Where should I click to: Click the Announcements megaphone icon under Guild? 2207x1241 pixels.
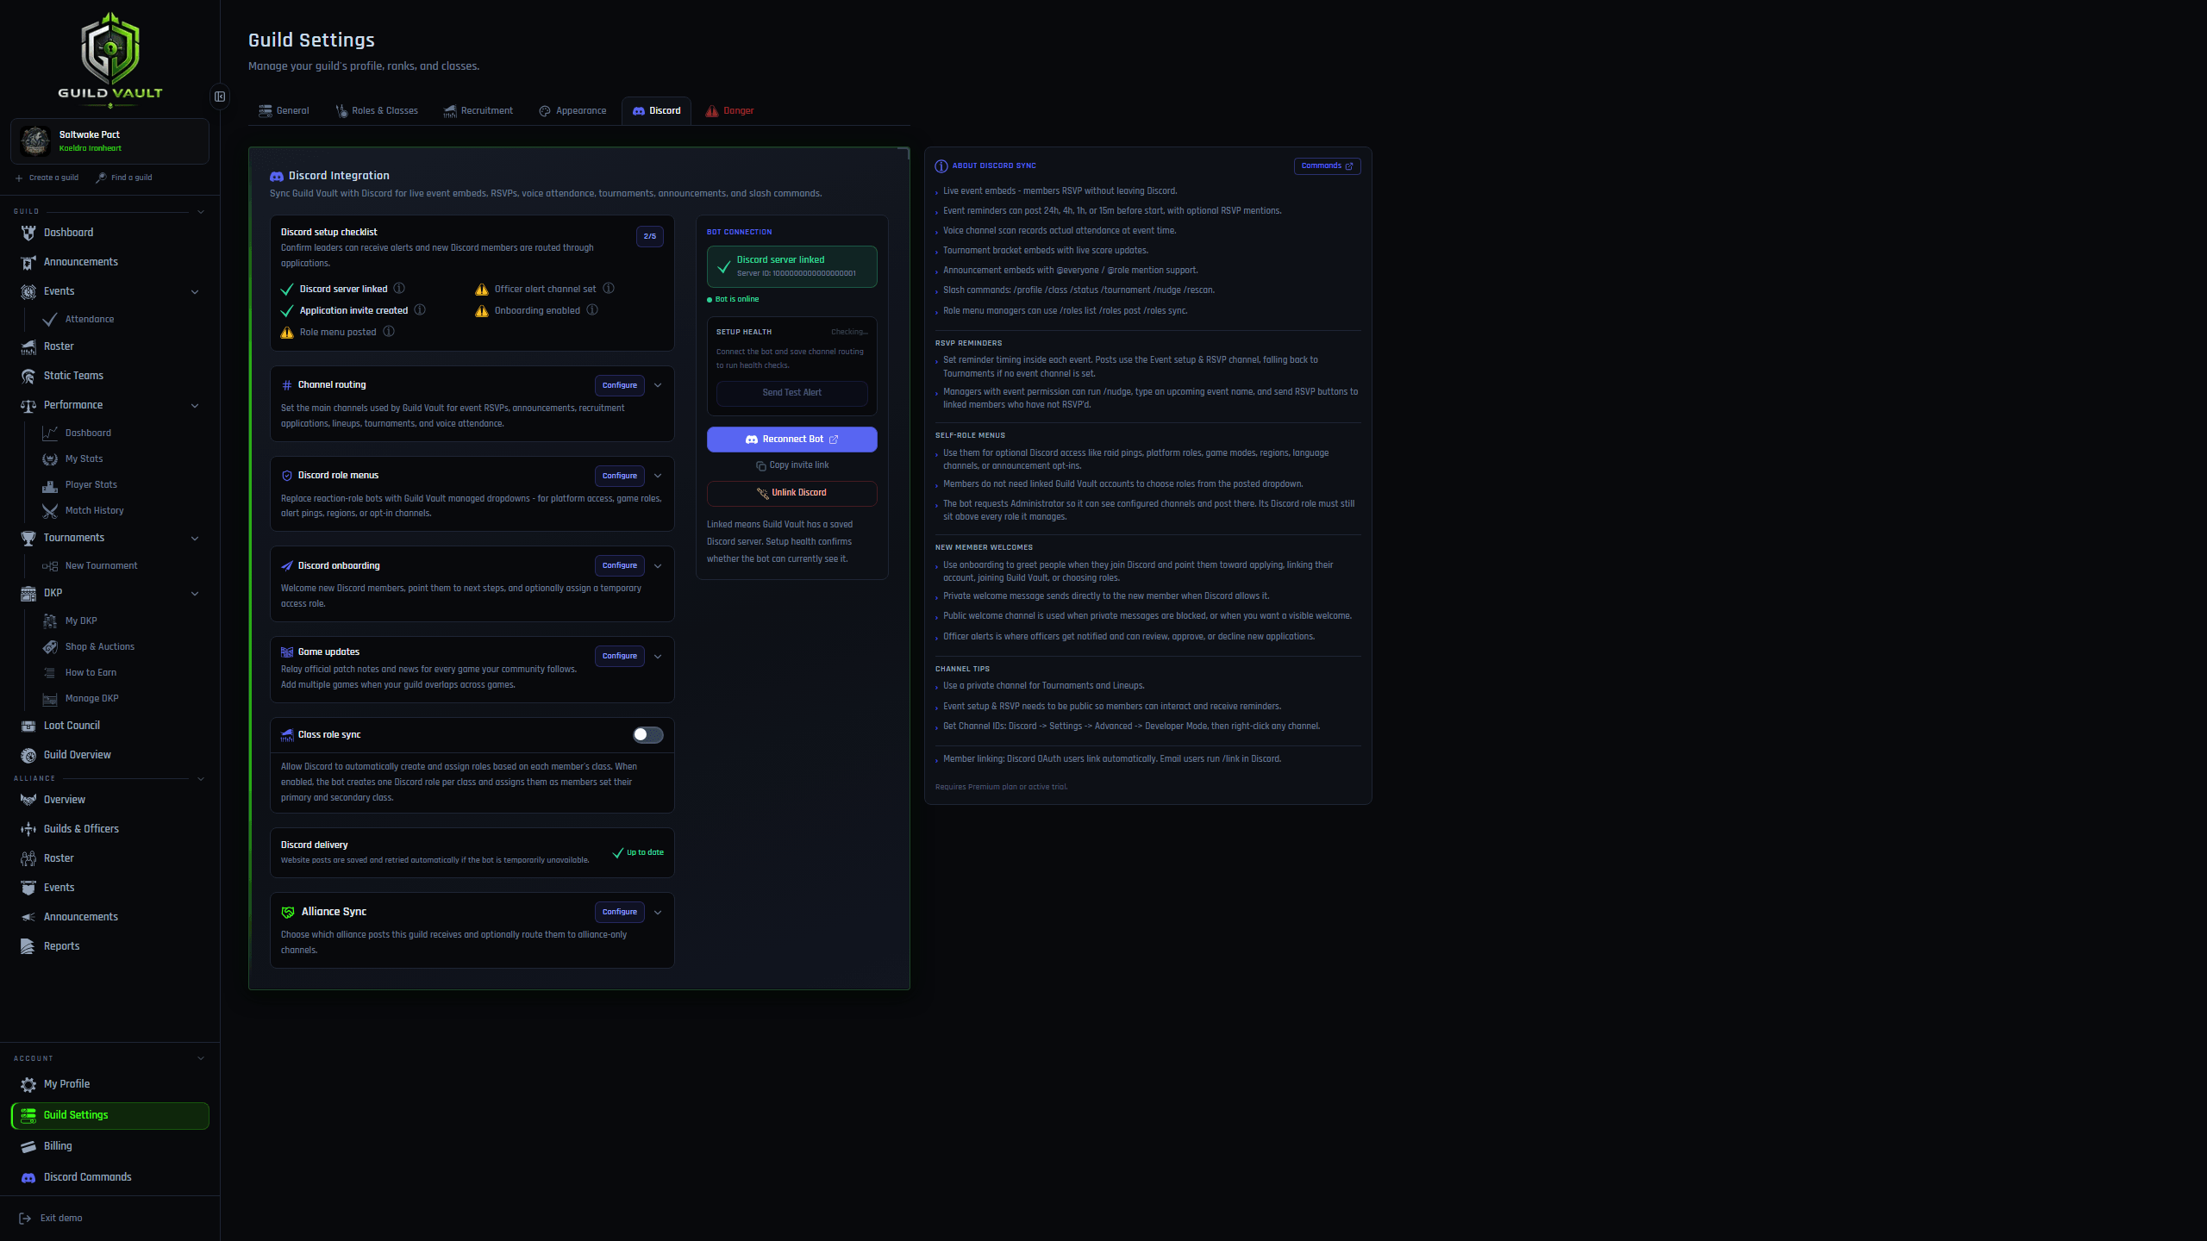28,262
